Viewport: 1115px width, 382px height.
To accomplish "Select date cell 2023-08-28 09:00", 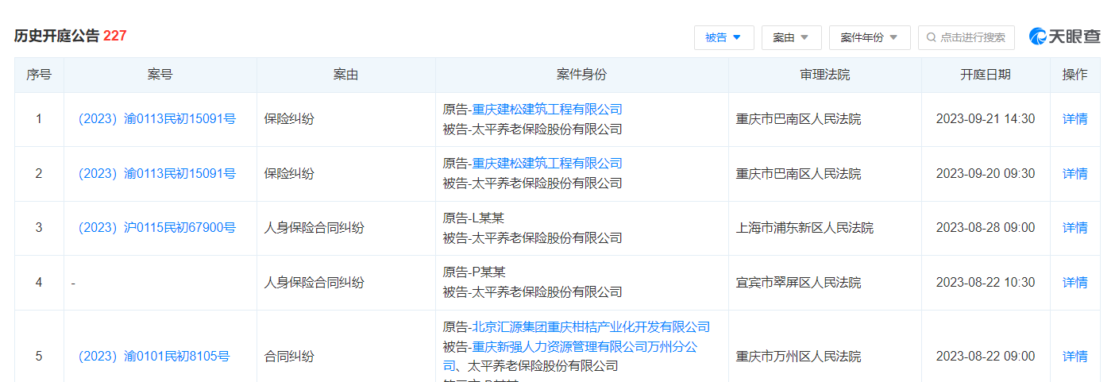I will coord(986,228).
